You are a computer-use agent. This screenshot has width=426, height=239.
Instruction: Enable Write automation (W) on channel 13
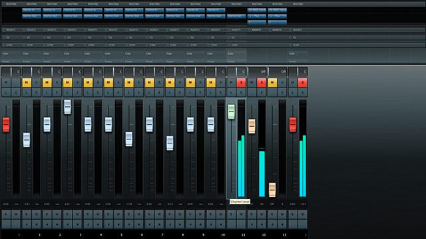pos(282,214)
